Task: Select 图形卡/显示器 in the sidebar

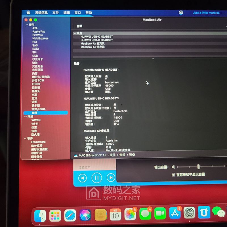Action: 41,77
